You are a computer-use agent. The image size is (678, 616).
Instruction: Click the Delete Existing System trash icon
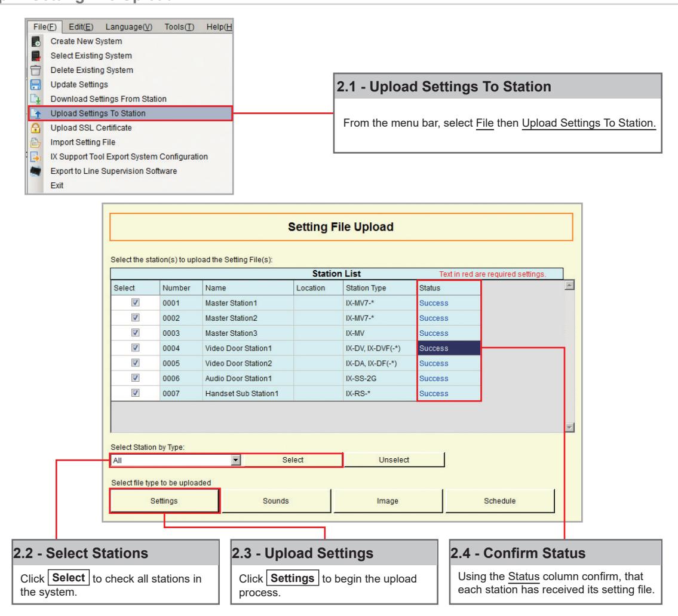36,70
